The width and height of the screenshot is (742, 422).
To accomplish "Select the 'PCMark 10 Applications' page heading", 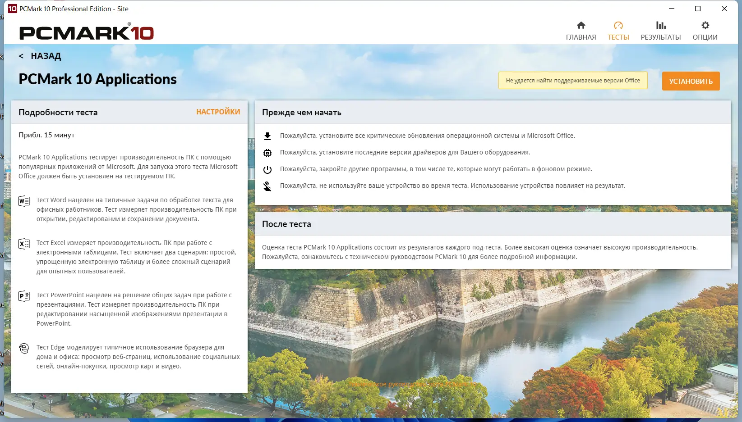I will click(x=98, y=79).
